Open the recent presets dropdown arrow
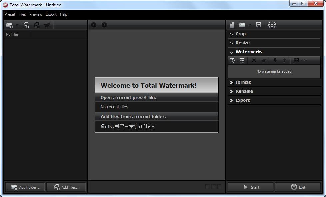Image resolution: width=326 pixels, height=197 pixels. 250,25
